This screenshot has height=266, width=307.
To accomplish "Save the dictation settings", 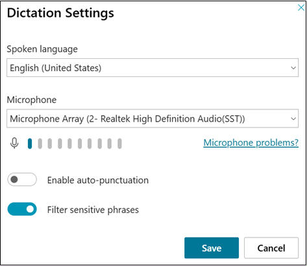I will 212,248.
